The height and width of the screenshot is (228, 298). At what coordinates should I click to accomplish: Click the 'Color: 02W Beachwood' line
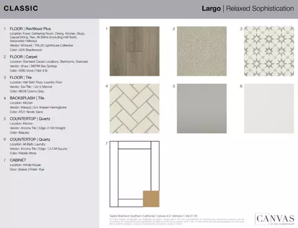tap(25, 50)
